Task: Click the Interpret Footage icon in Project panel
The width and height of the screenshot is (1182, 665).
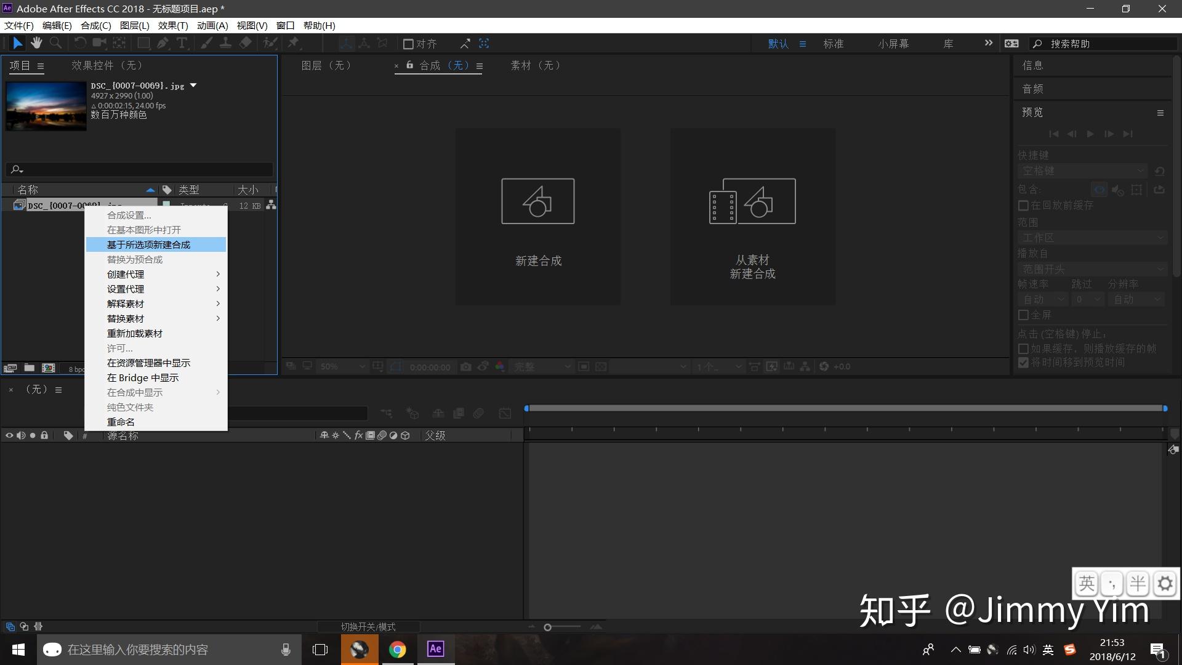Action: click(10, 368)
